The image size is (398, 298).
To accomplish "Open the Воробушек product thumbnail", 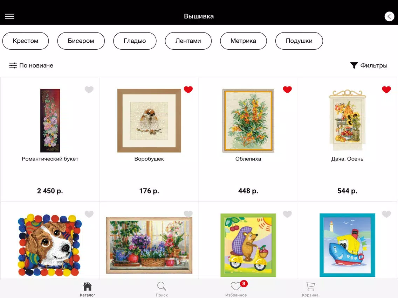I will point(149,121).
